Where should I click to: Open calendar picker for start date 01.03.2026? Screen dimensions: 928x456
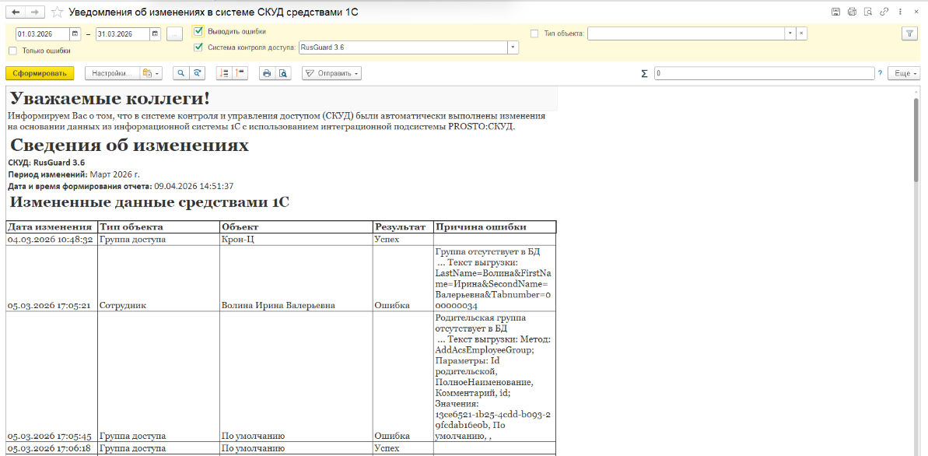tap(75, 34)
